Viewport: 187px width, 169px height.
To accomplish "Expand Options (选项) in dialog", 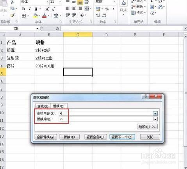I will 147,127.
